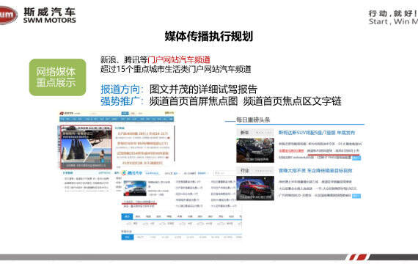
Task: Click the first blue tab in Tencent brand row
Action: [128, 216]
